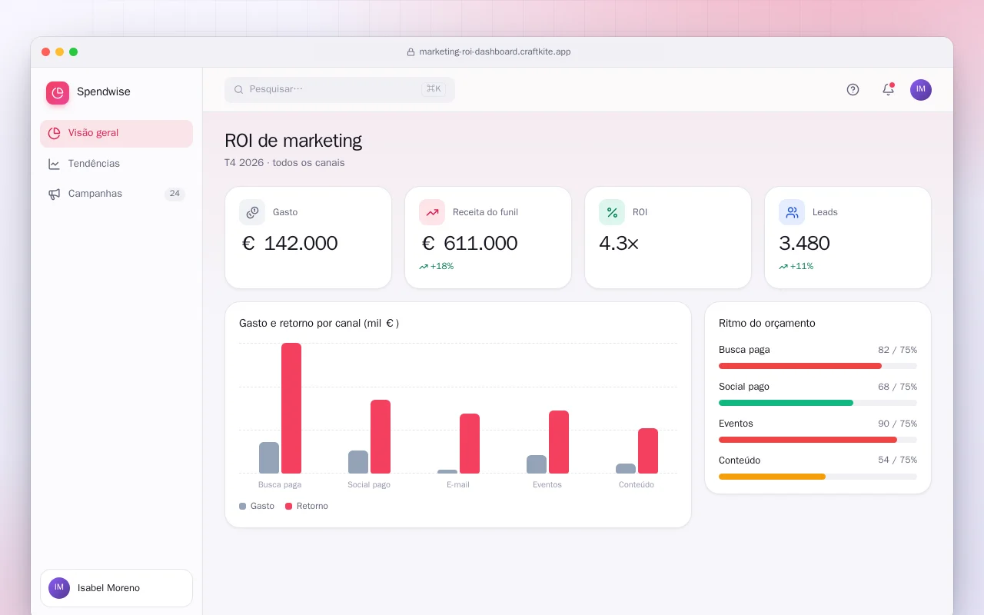This screenshot has width=984, height=615.
Task: Open the notifications bell icon
Action: 888,90
